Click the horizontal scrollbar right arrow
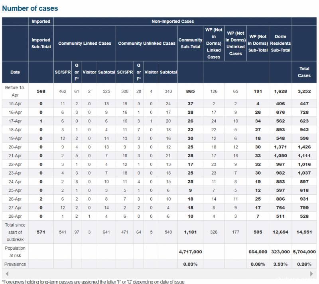This screenshot has height=284, width=319. coord(312,274)
